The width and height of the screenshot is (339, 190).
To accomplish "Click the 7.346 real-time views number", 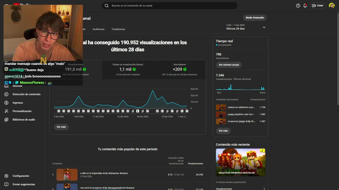I will click(x=220, y=75).
